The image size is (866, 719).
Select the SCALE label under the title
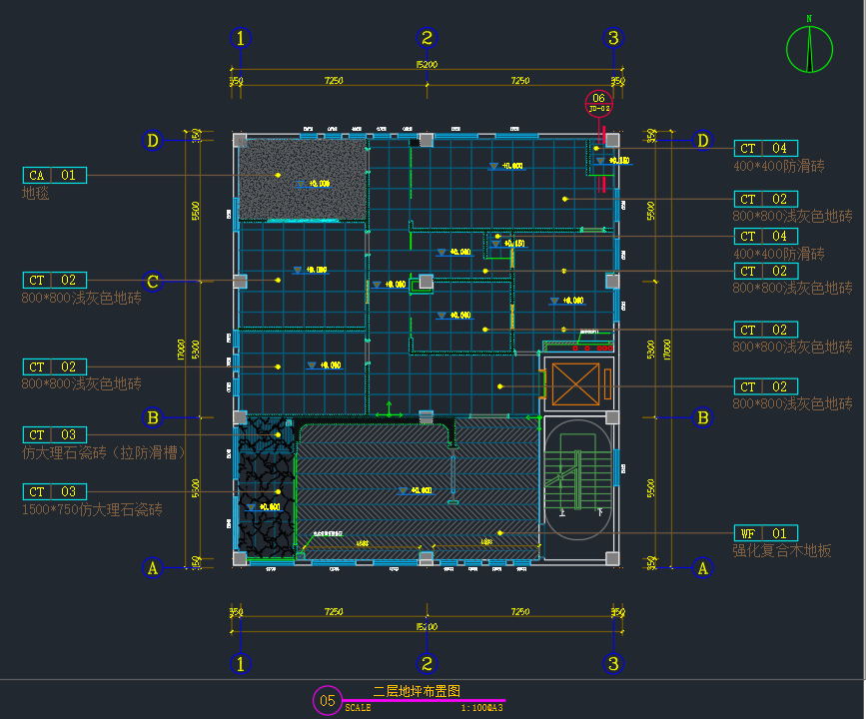358,708
